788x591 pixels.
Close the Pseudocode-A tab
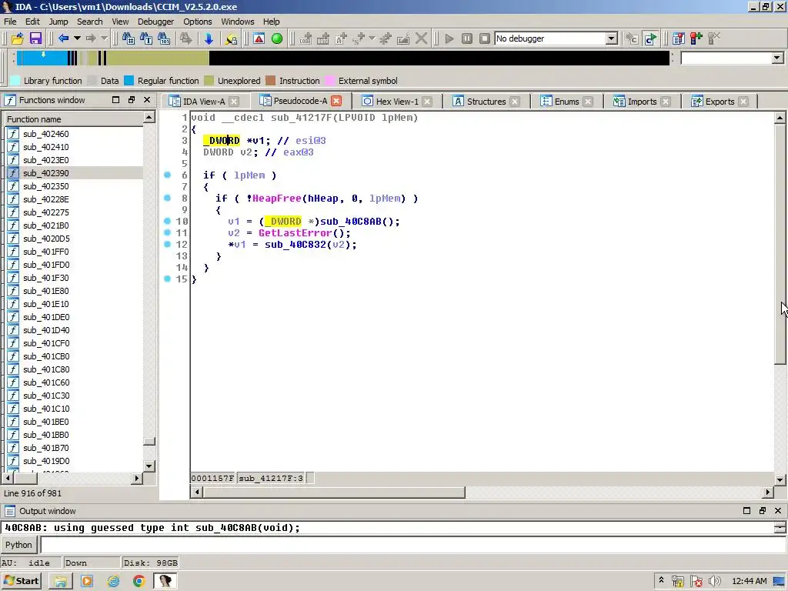pyautogui.click(x=336, y=101)
